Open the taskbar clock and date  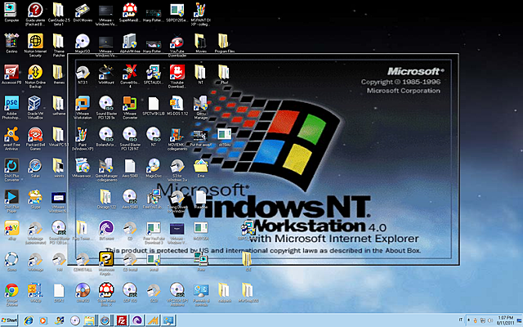504,320
